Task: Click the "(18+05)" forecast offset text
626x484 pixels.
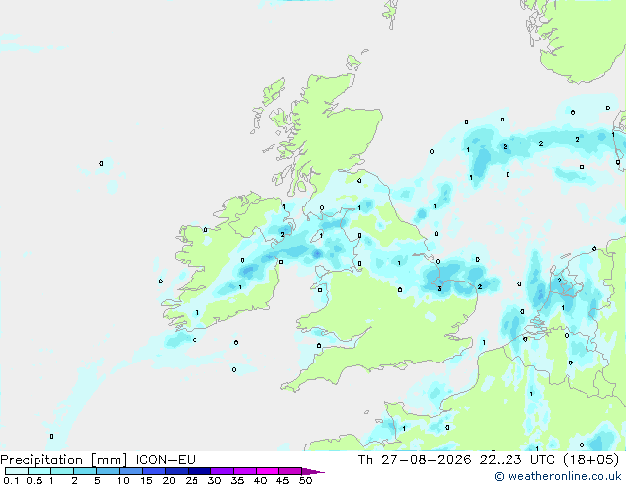Action: pyautogui.click(x=590, y=460)
